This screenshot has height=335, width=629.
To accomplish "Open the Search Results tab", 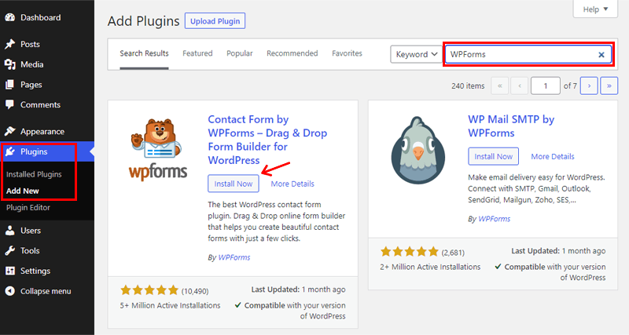I will tap(144, 53).
